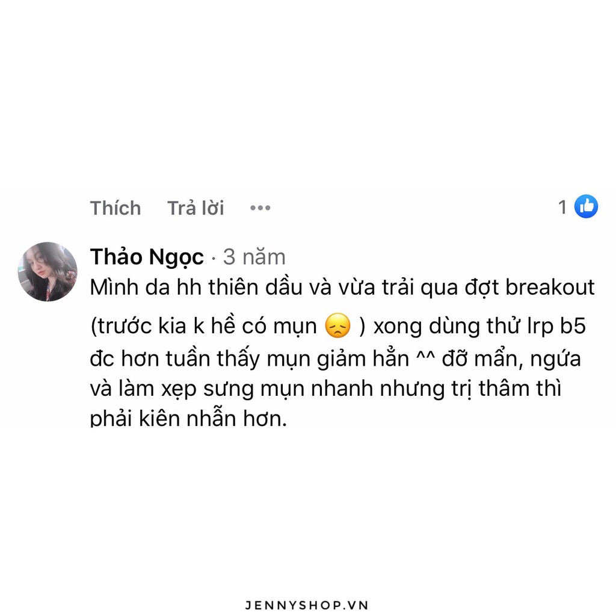Viewport: 616px width, 616px height.
Task: Open Thảo Ngọc's profile picture
Action: tap(48, 271)
